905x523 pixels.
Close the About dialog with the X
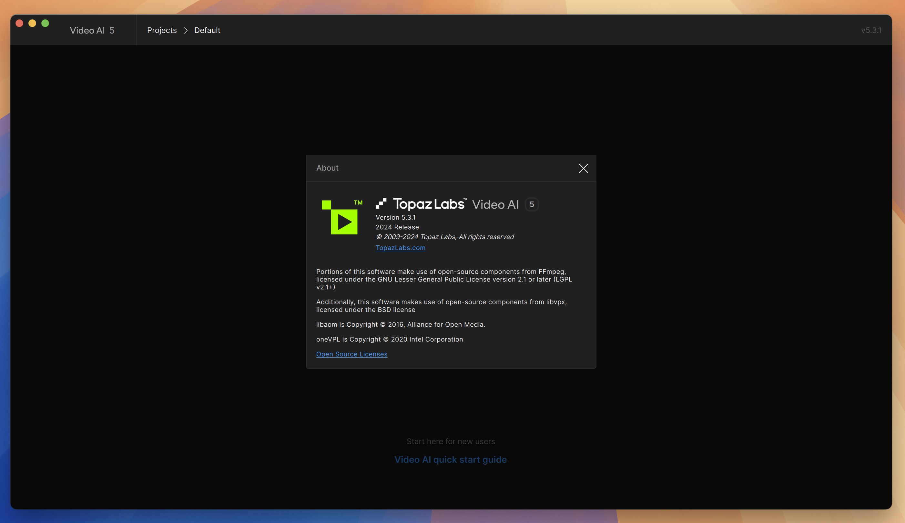[x=583, y=168]
